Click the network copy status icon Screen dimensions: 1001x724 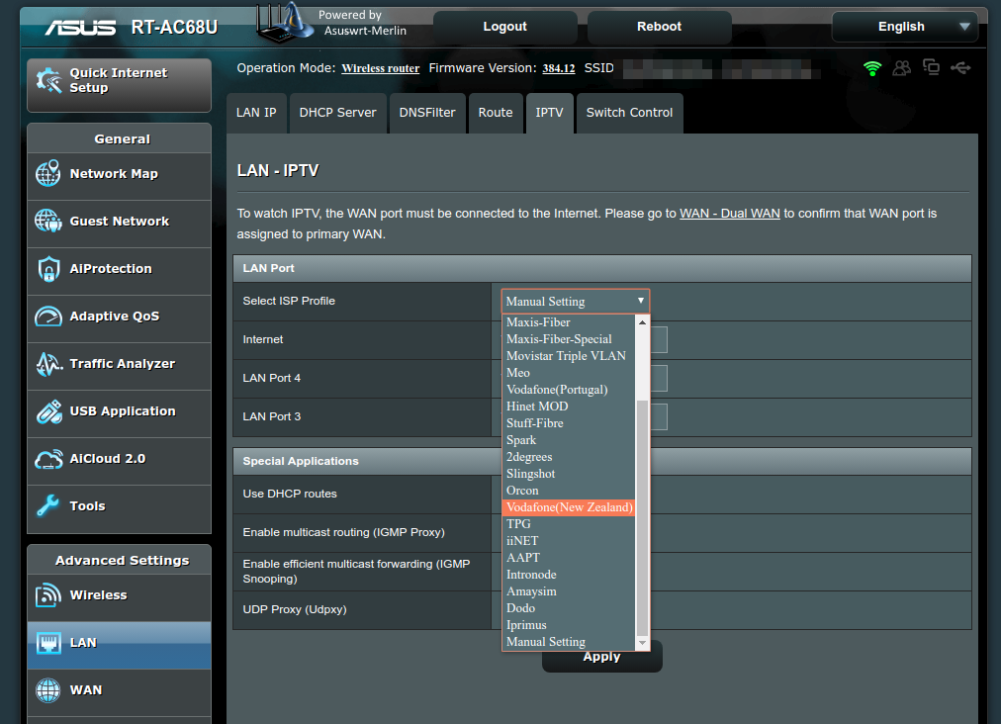(x=931, y=67)
